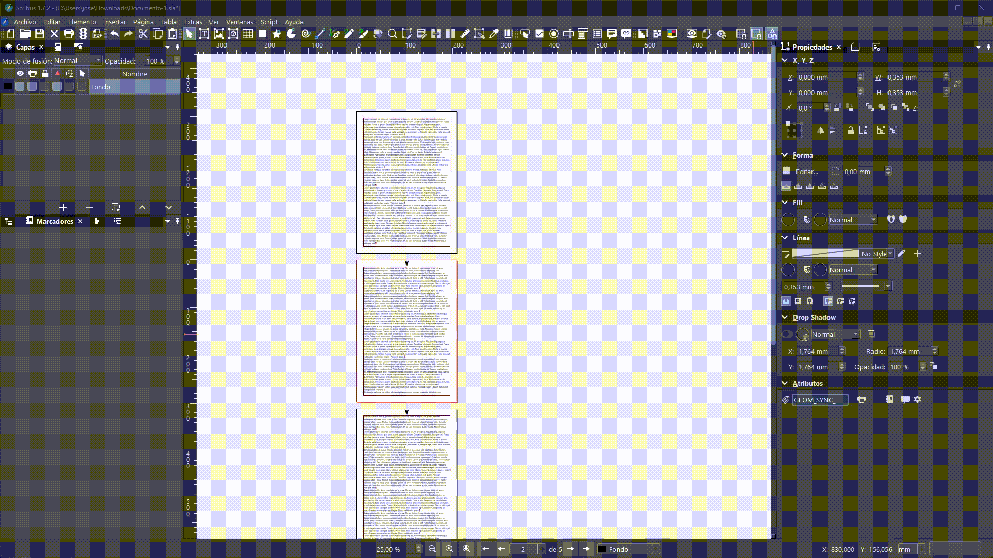Toggle visibility checkbox of Fondo layer

click(x=20, y=87)
